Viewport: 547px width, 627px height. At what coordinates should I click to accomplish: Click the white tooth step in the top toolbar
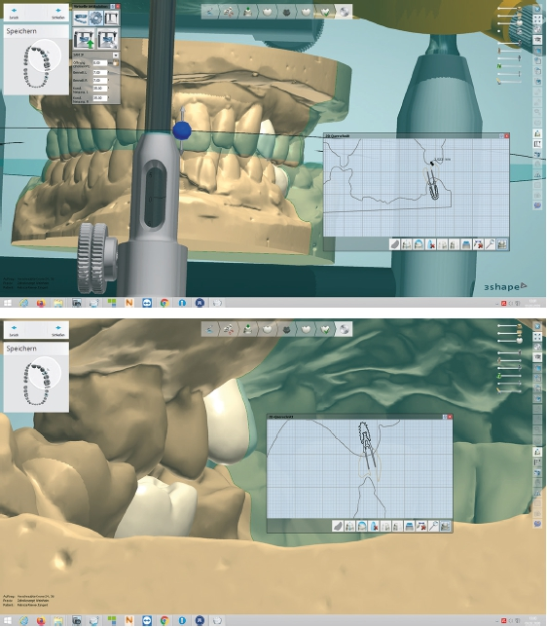tap(267, 12)
